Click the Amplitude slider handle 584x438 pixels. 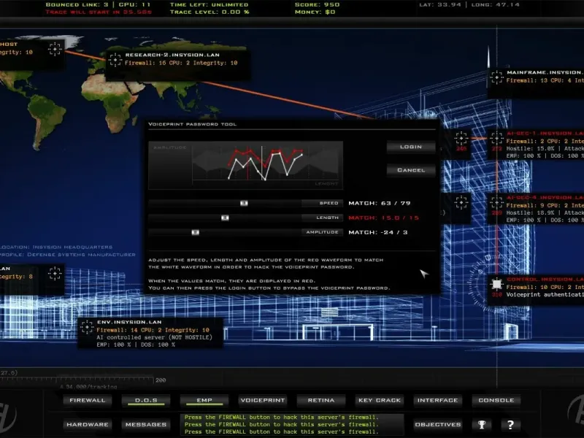(x=195, y=232)
